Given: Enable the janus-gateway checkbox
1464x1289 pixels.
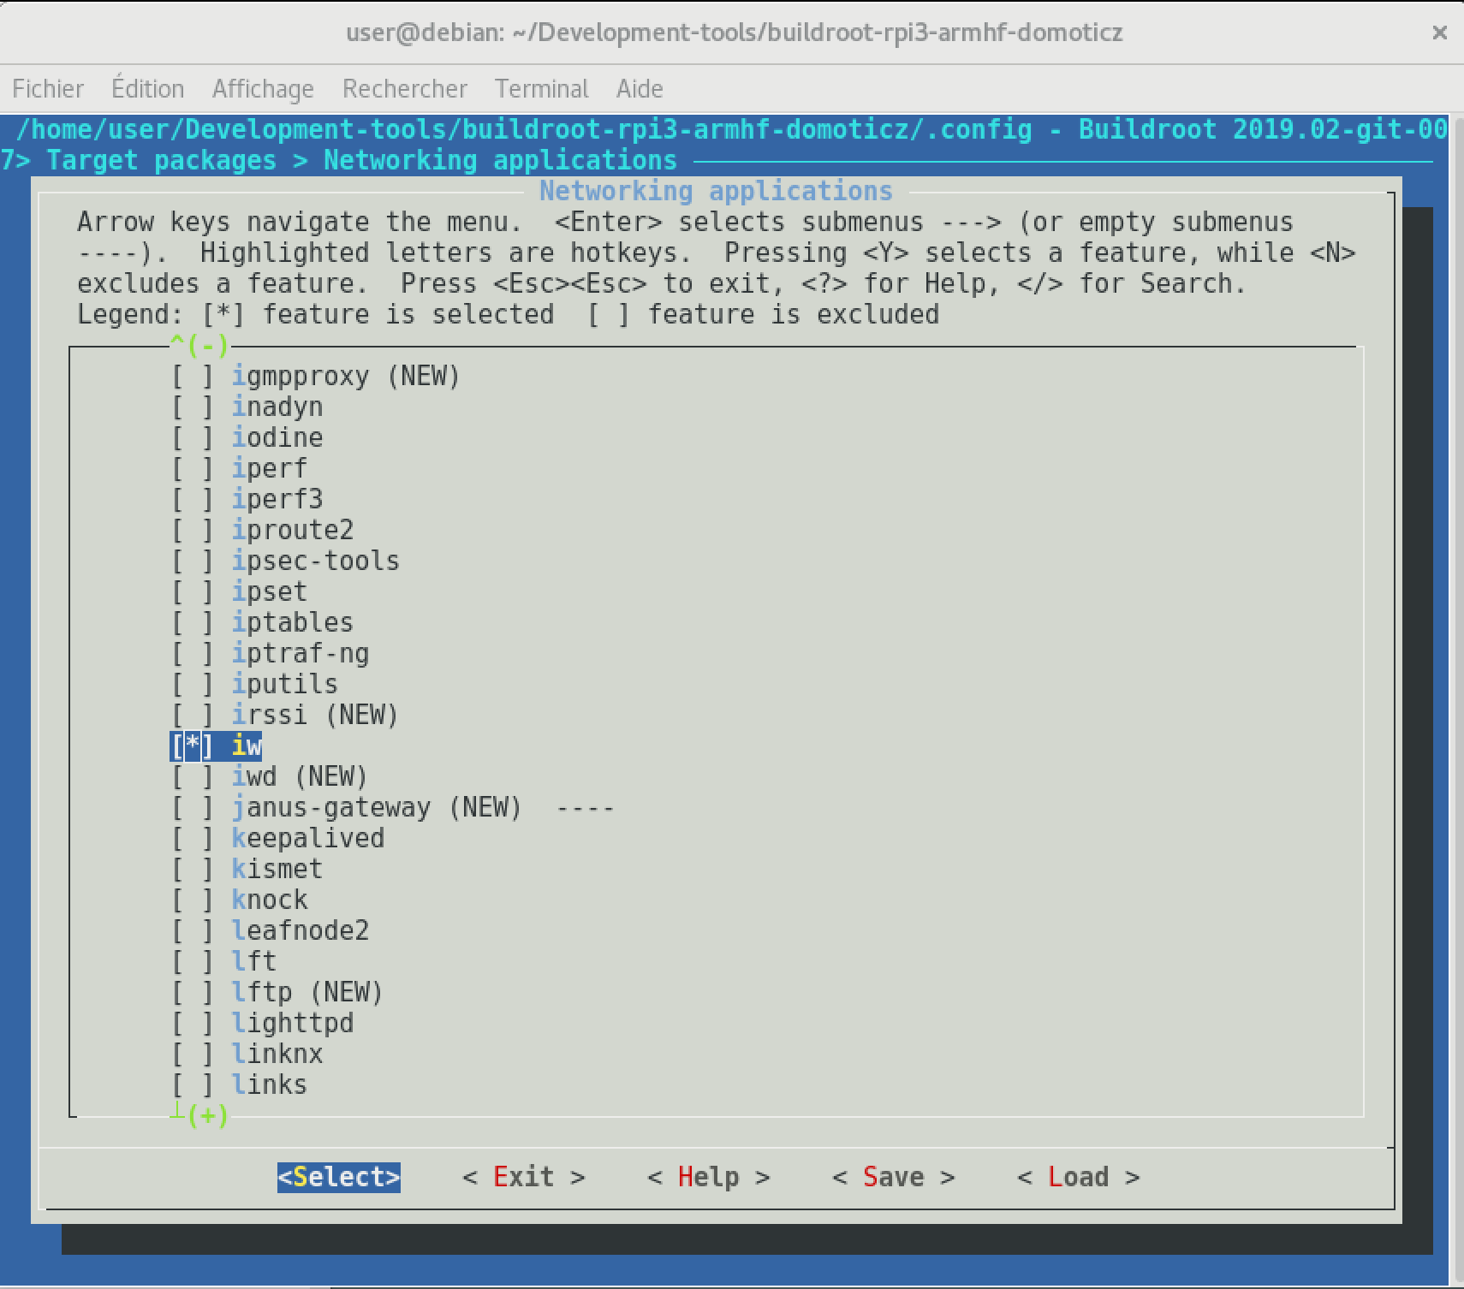Looking at the screenshot, I should 193,808.
